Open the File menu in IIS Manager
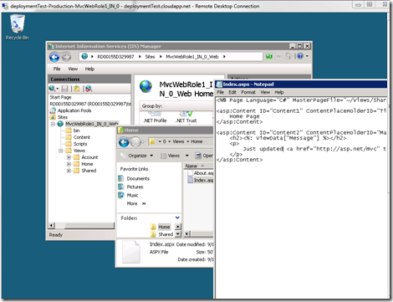 [x=57, y=69]
